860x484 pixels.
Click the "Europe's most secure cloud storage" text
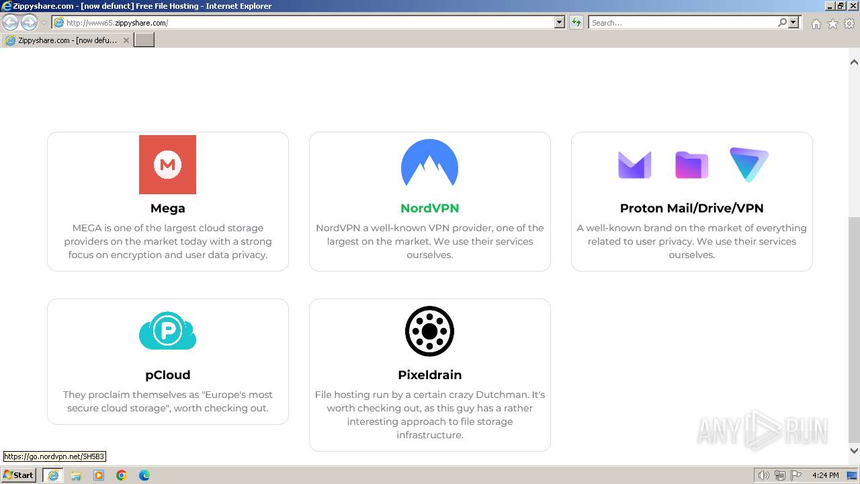click(x=167, y=401)
